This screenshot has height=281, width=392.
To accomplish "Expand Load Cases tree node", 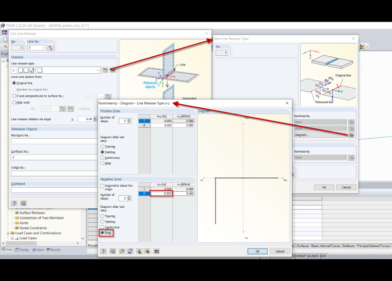I will pos(12,238).
